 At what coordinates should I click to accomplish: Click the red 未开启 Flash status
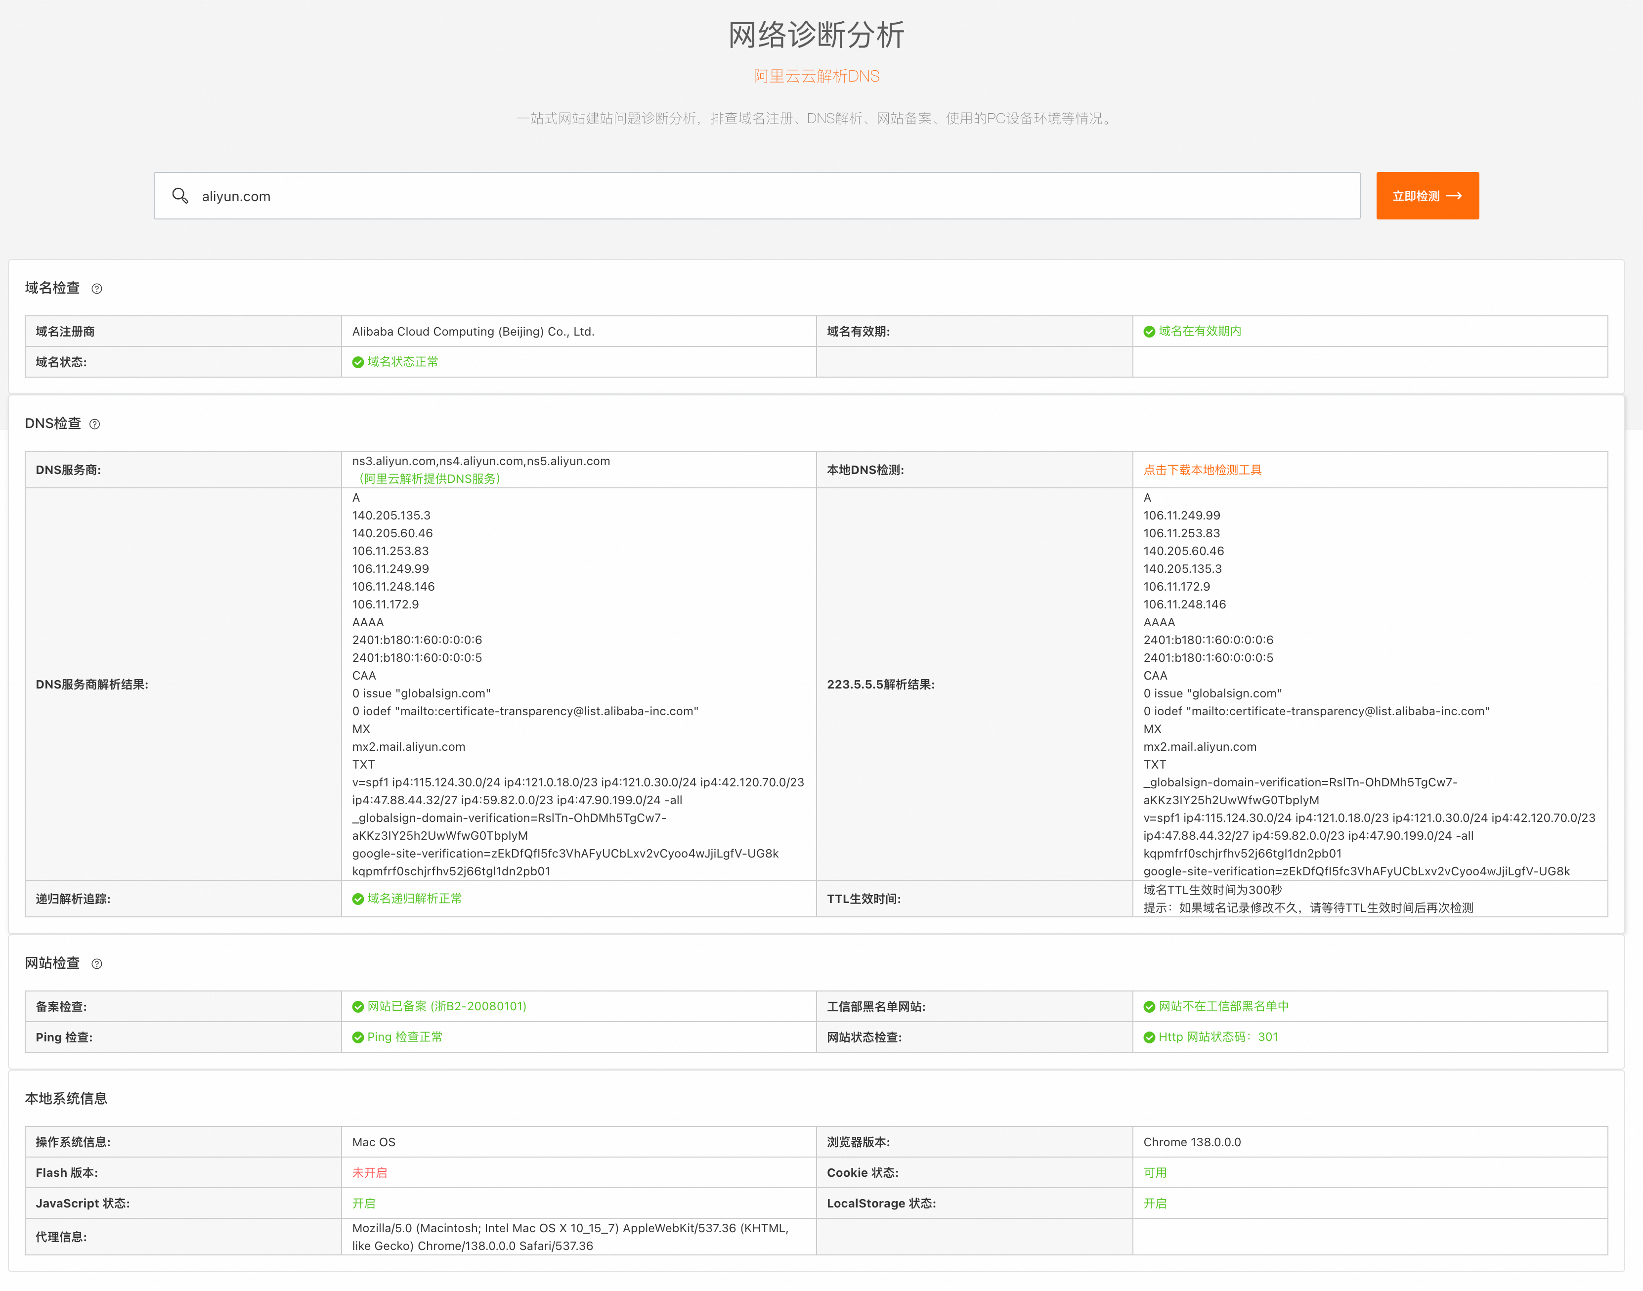370,1173
